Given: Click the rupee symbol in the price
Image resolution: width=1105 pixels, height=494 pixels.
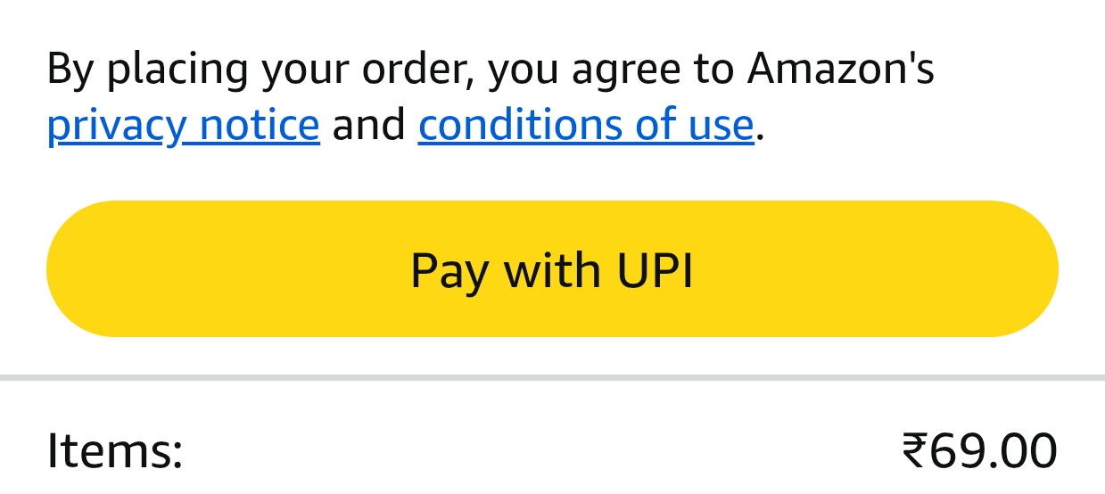Looking at the screenshot, I should tap(914, 449).
